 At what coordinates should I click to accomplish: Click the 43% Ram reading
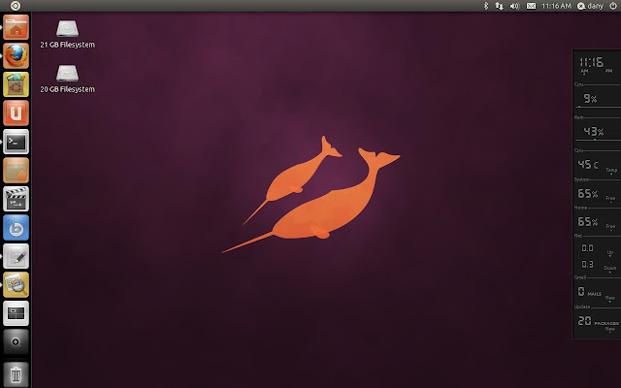(x=593, y=132)
